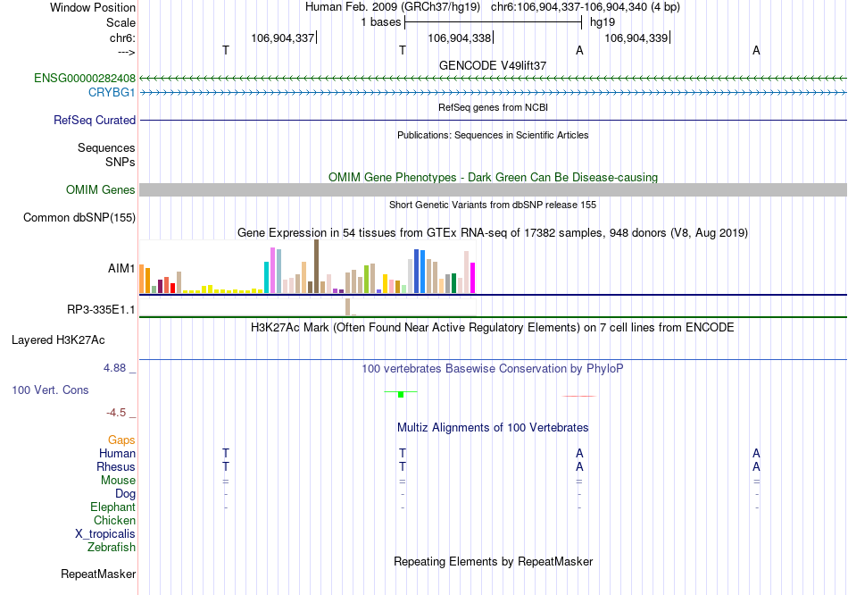Screen dimensions: 848x595
Task: Click the tan bar in RP3-335E1.1 track
Action: (x=348, y=306)
